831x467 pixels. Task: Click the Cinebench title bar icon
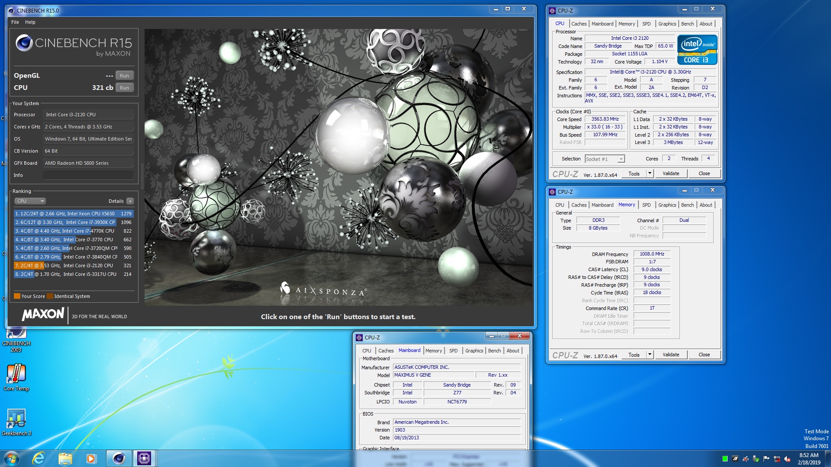click(11, 10)
